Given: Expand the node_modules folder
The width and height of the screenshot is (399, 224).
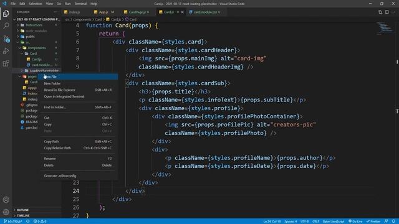Looking at the screenshot, I should click(36, 30).
